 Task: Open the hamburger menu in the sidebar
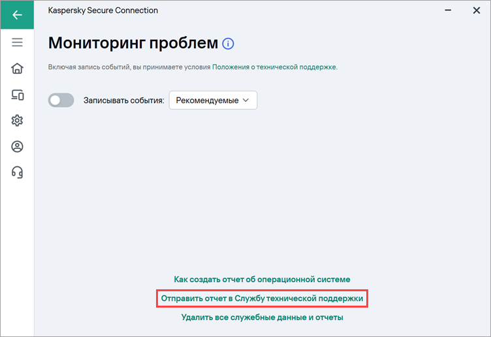coord(17,42)
